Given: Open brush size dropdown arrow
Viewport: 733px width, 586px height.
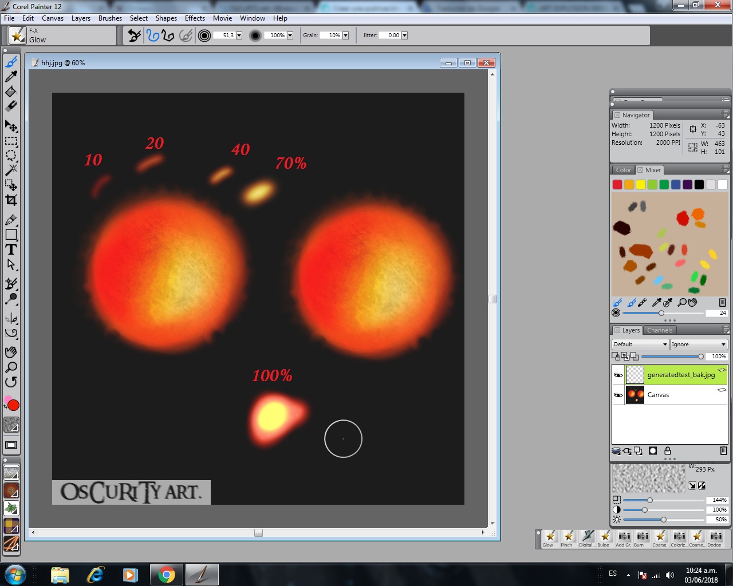Looking at the screenshot, I should pos(239,35).
